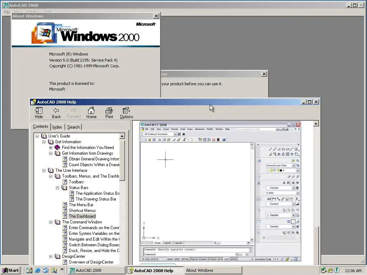Open the Windows Start menu
The height and width of the screenshot is (275, 367).
10,270
